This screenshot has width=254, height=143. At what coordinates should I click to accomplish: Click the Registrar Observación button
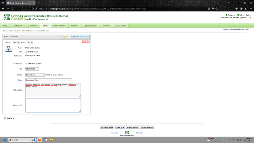point(81,37)
